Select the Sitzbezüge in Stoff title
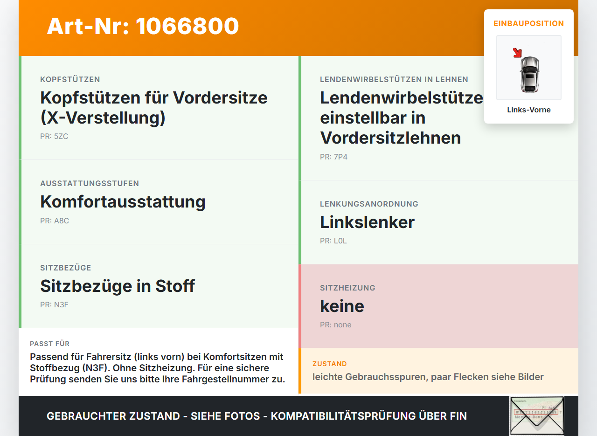Image resolution: width=597 pixels, height=436 pixels. [118, 286]
